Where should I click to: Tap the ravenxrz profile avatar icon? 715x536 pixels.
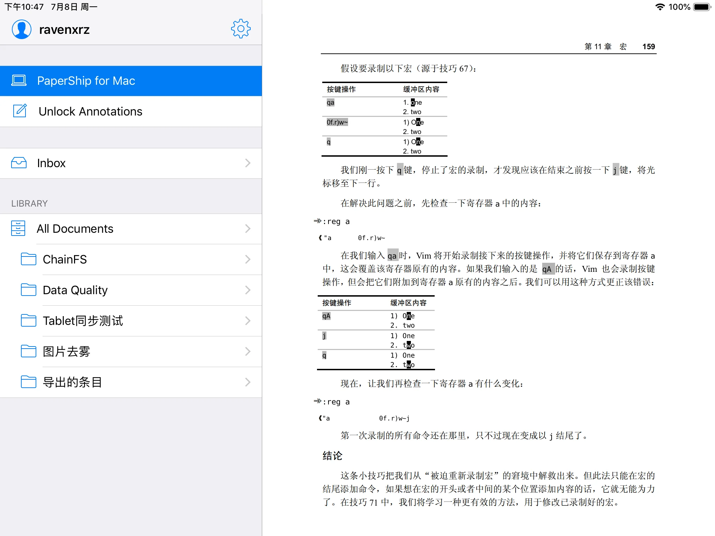click(22, 29)
